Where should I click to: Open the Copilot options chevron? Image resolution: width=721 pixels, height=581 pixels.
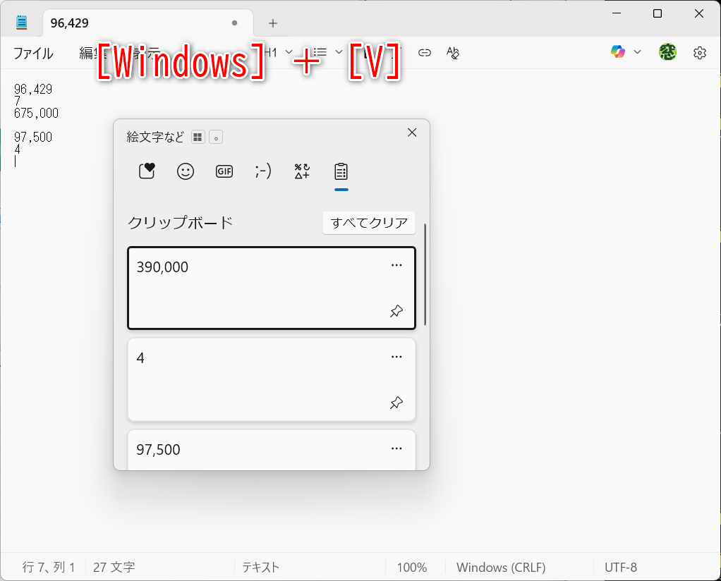[x=637, y=51]
